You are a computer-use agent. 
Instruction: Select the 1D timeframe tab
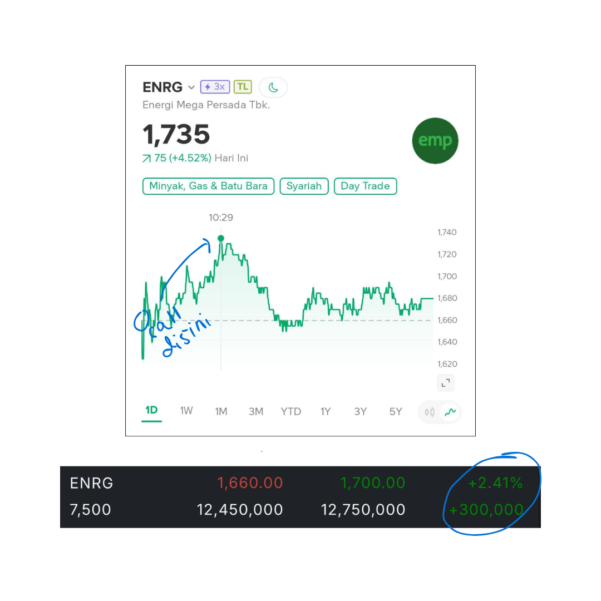(x=151, y=411)
